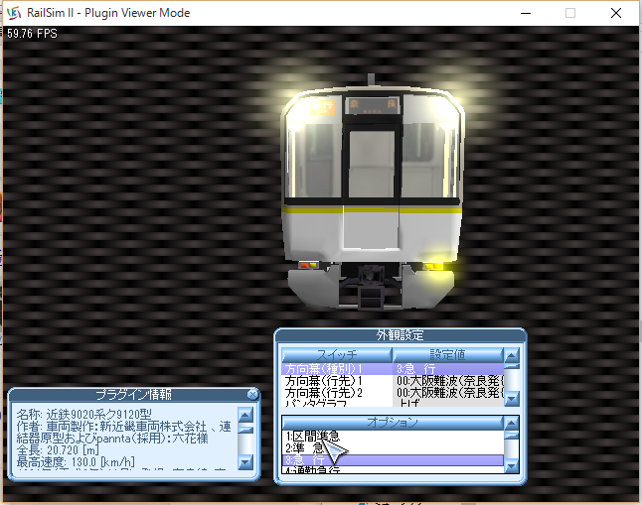Click the 59.76 FPS counter
Viewport: 642px width, 505px height.
tap(32, 34)
